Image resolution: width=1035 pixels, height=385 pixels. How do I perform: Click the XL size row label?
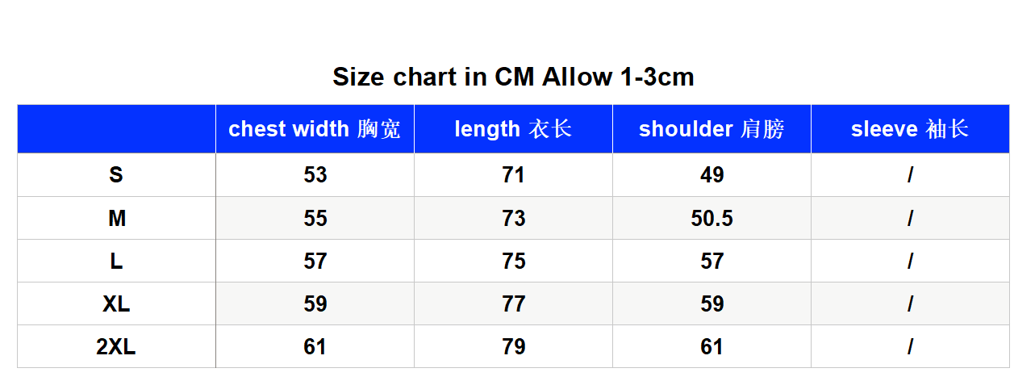[x=116, y=303]
